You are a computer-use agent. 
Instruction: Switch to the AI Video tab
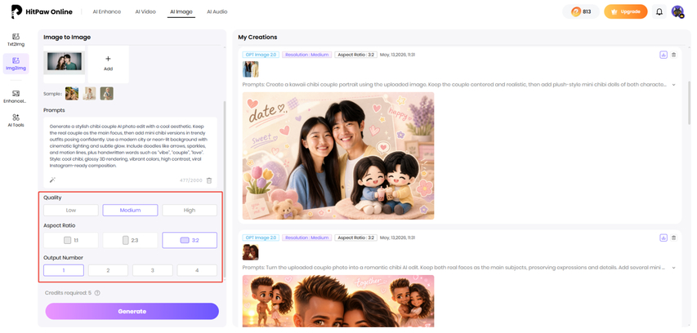click(145, 12)
